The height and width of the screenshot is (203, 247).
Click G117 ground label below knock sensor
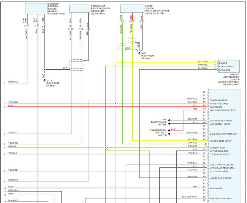[148, 56]
